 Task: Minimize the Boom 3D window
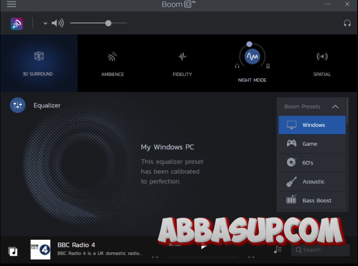(x=327, y=4)
